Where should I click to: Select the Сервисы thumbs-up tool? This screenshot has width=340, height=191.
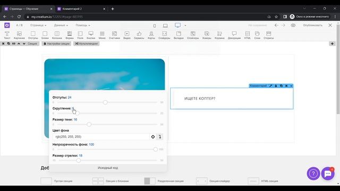(x=139, y=35)
